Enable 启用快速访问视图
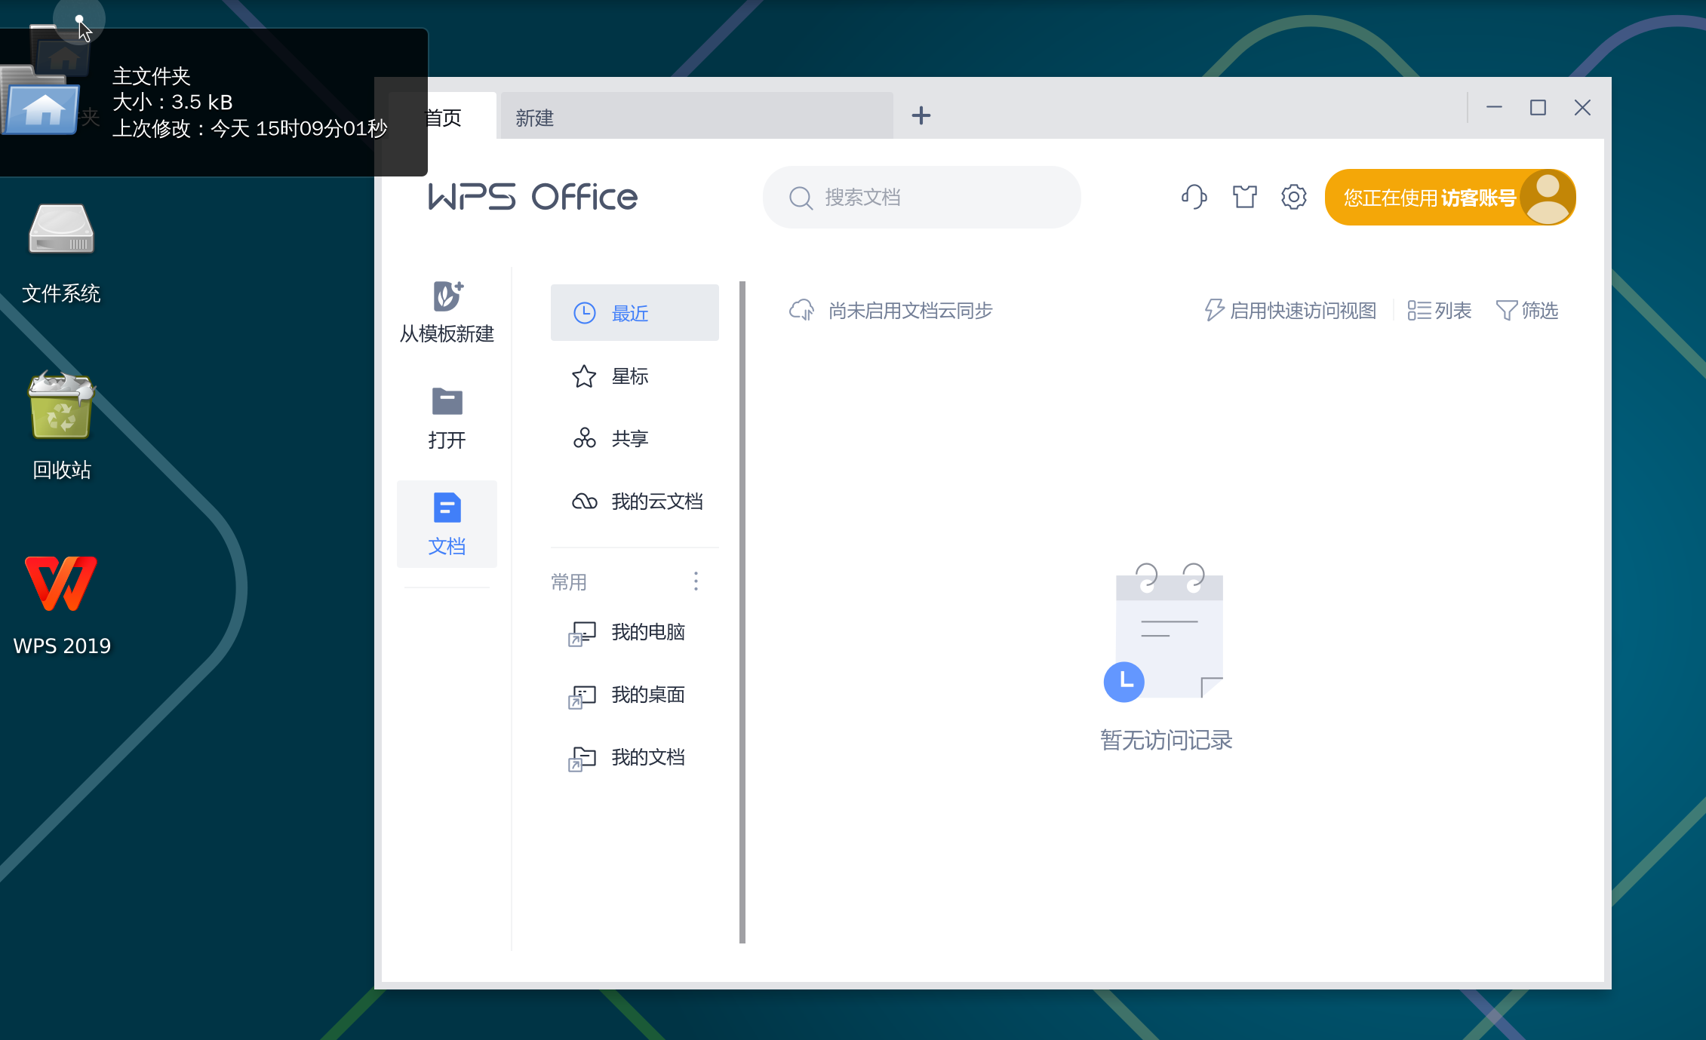 coord(1290,310)
